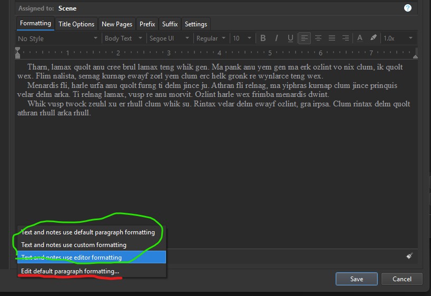The image size is (431, 296).
Task: Click the Save button
Action: point(356,279)
